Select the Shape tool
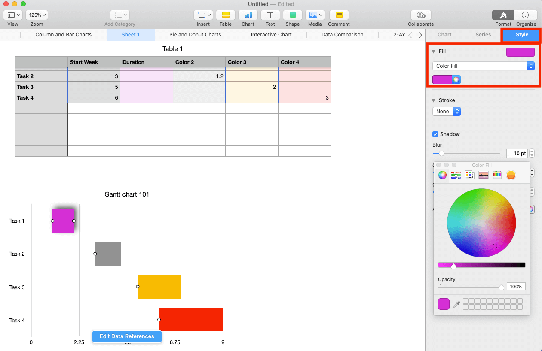 (292, 15)
